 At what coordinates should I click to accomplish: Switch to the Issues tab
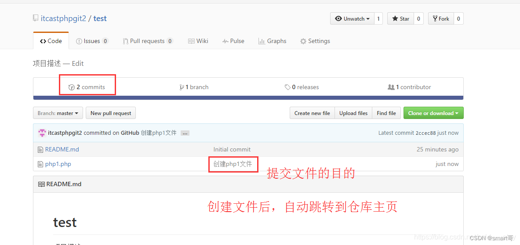point(92,41)
